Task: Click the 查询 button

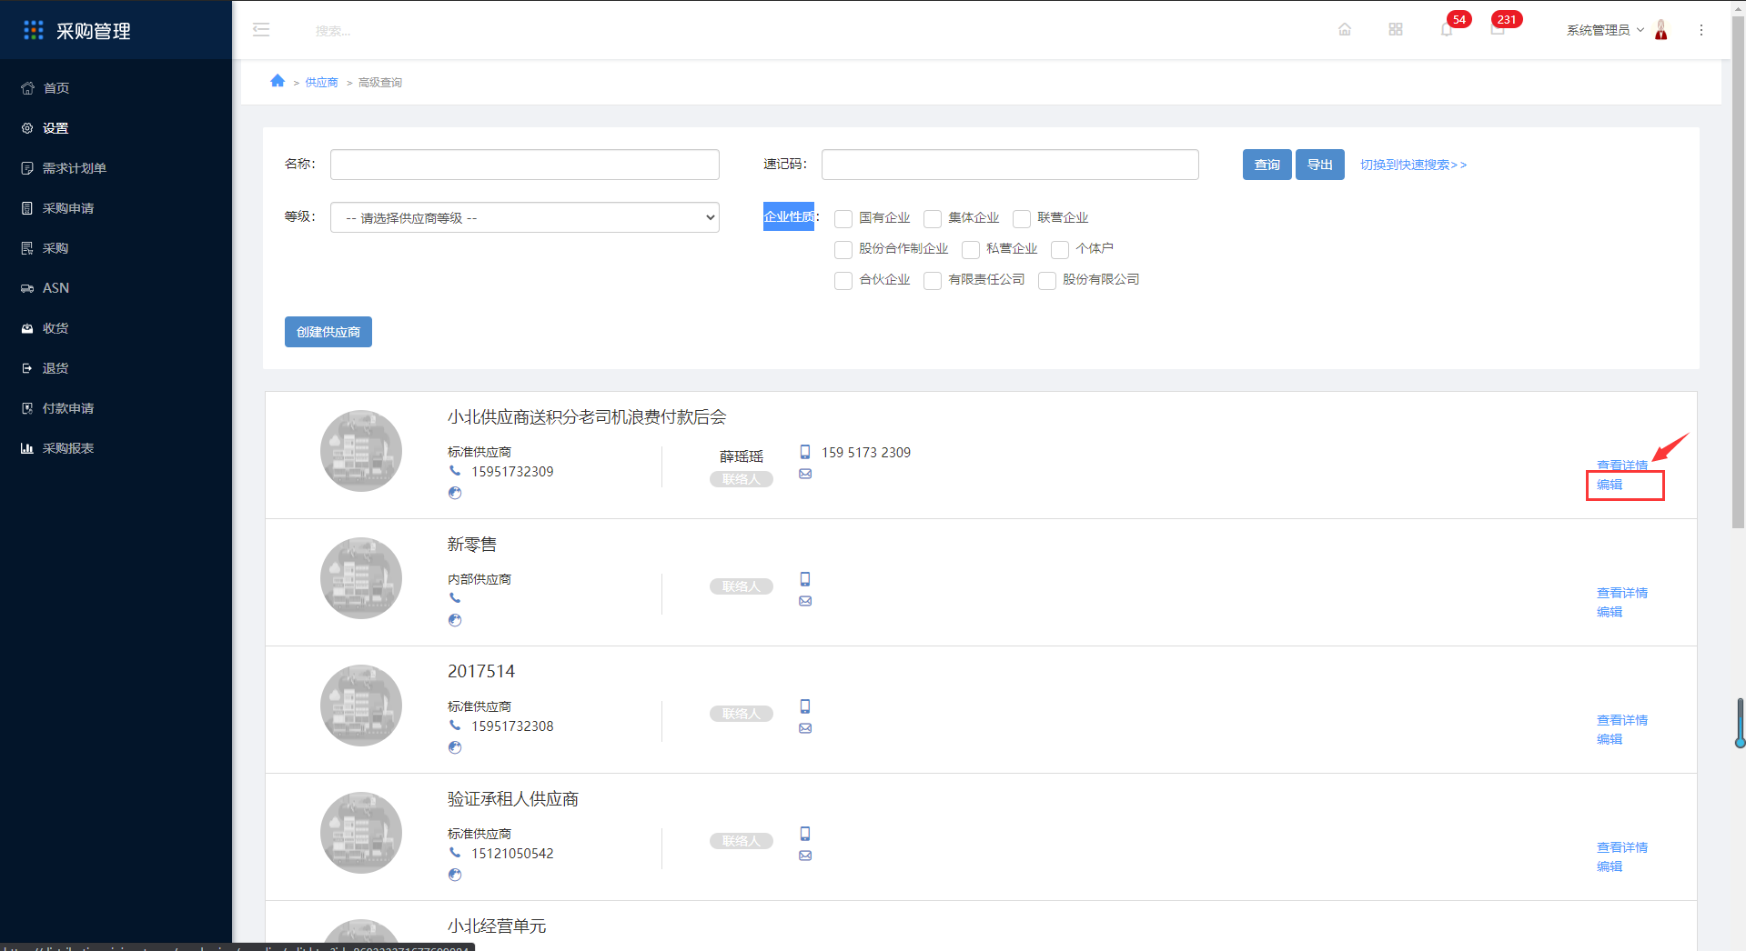Action: coord(1267,165)
